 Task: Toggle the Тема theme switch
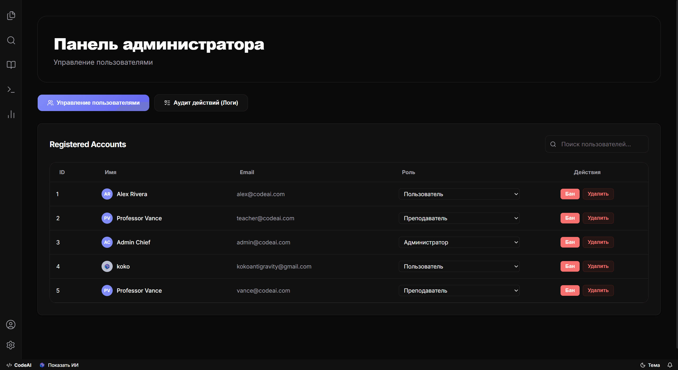(650, 365)
